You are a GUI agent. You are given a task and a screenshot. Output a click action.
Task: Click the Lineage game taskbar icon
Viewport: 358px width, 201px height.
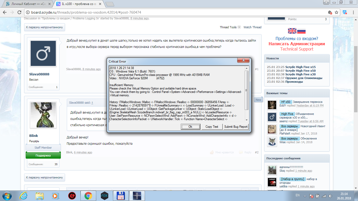[137, 196]
